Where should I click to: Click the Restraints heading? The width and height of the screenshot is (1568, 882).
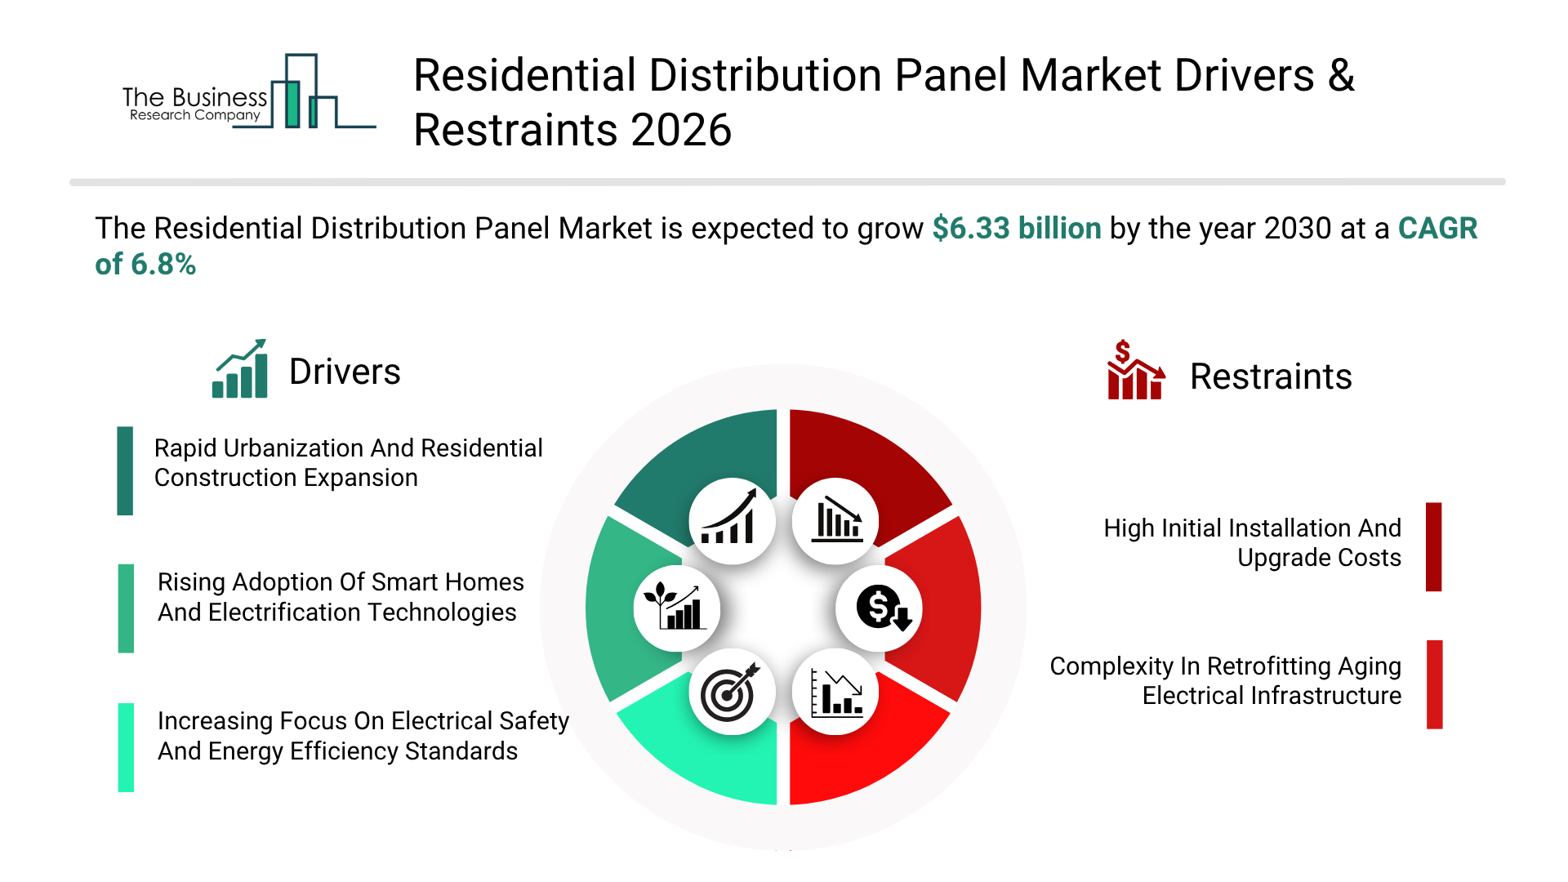(x=1271, y=377)
